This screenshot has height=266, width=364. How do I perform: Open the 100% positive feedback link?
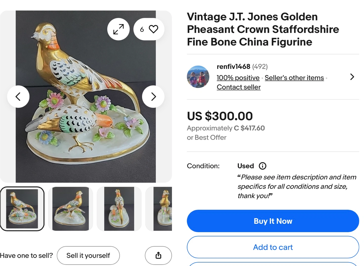coord(238,78)
